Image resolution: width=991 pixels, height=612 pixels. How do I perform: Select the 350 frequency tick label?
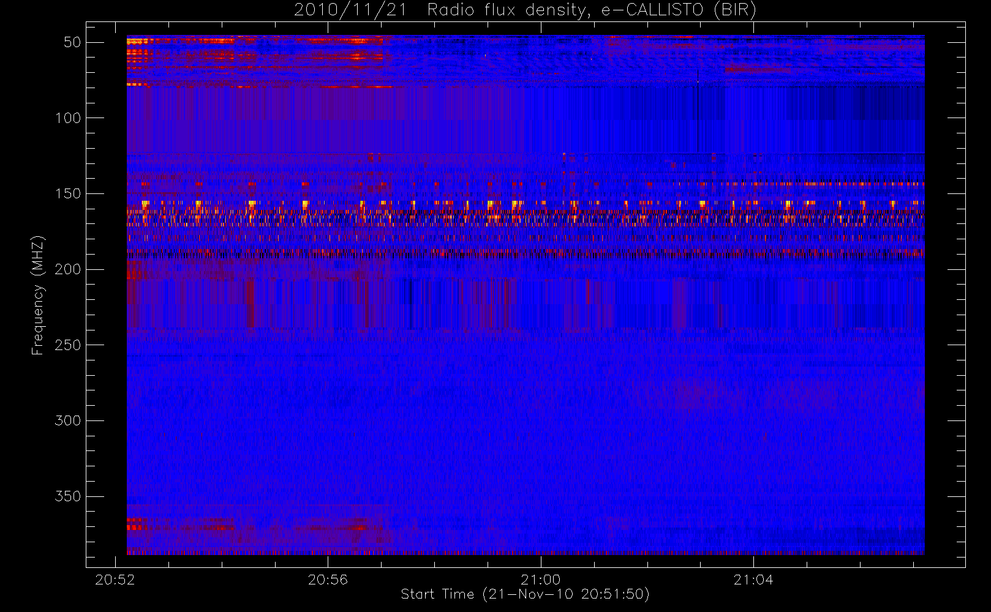click(68, 496)
